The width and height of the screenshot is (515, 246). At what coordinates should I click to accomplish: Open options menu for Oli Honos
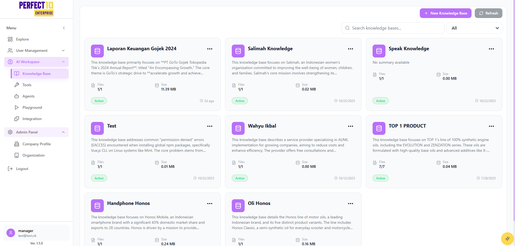pyautogui.click(x=351, y=204)
